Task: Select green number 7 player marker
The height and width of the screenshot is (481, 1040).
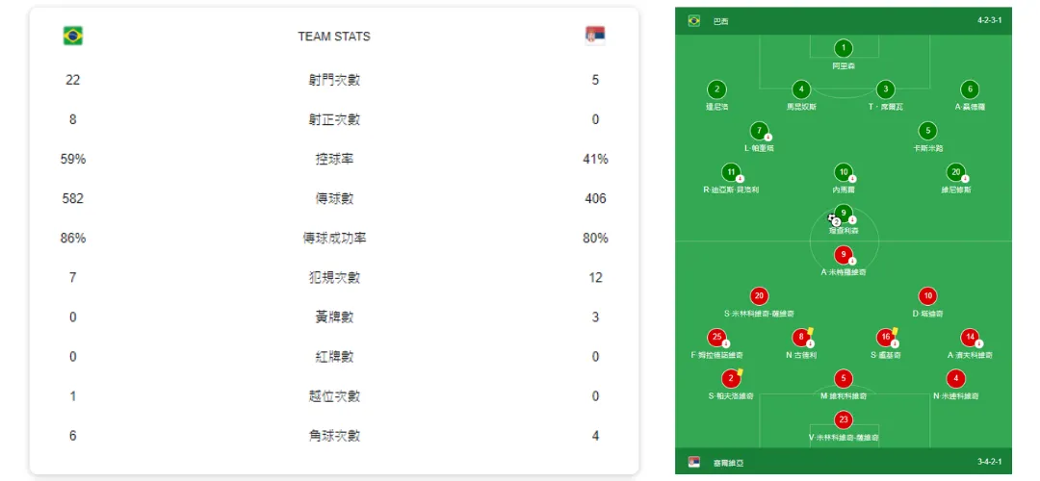Action: [759, 131]
